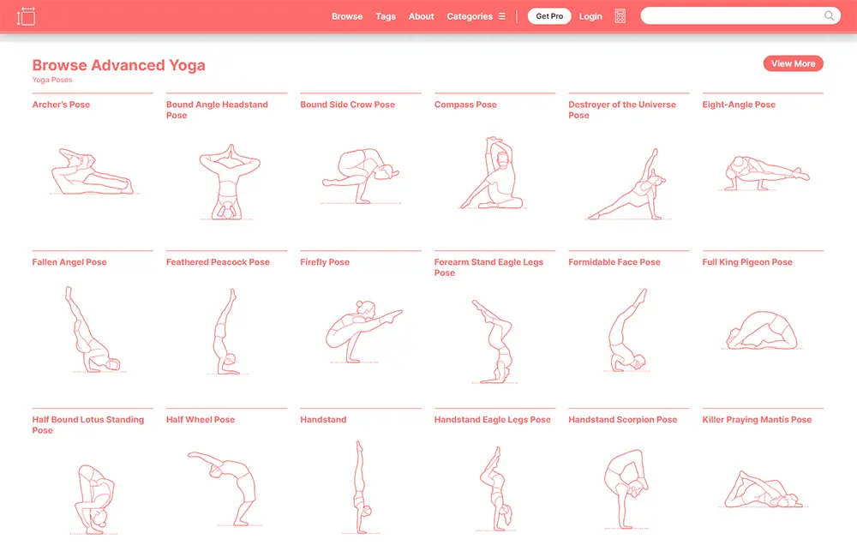Open the Bound Side Crow Pose illustration
This screenshot has height=557, width=857.
[x=361, y=176]
